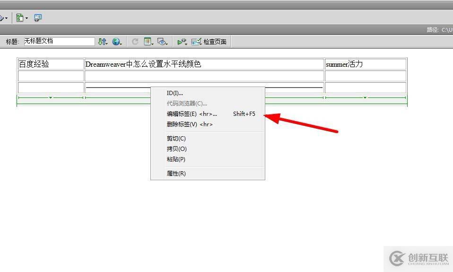
Task: Open the file management up/down arrows menu
Action: click(x=103, y=42)
